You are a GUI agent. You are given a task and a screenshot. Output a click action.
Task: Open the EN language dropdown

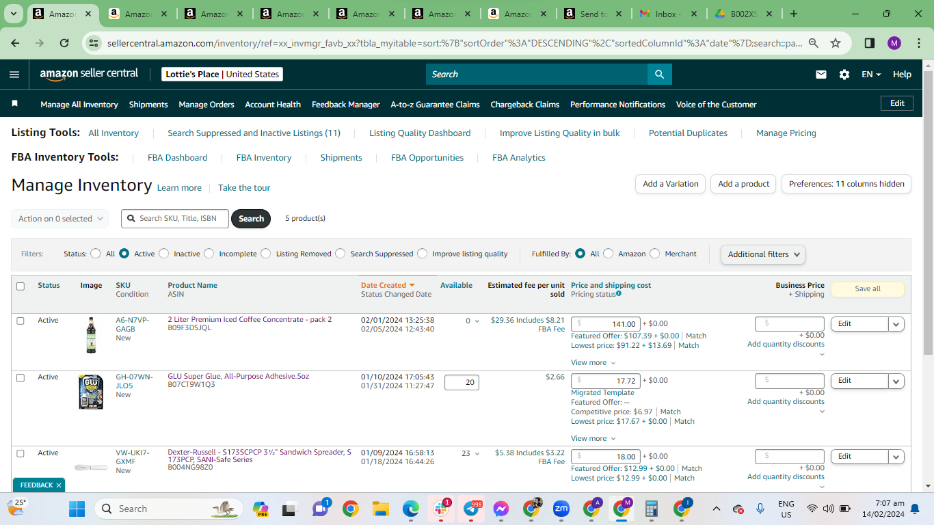pos(871,75)
